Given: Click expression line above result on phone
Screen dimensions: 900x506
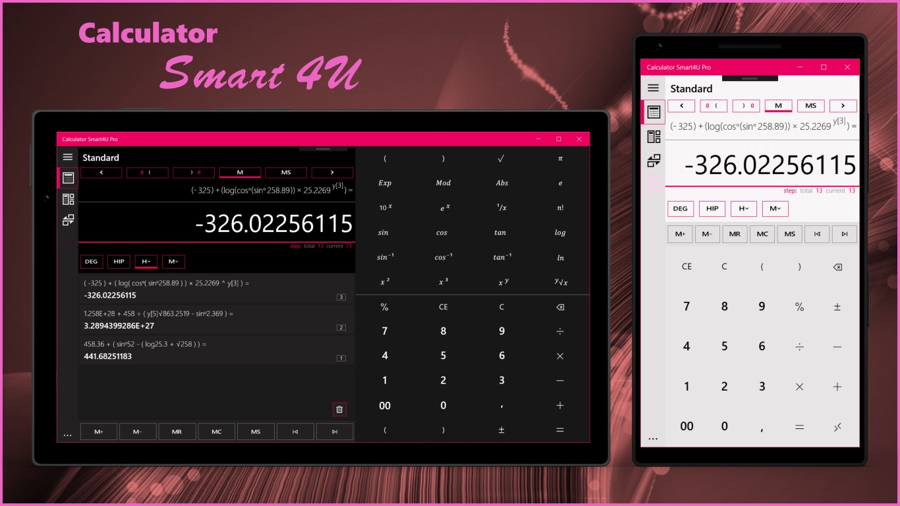Looking at the screenshot, I should click(763, 125).
